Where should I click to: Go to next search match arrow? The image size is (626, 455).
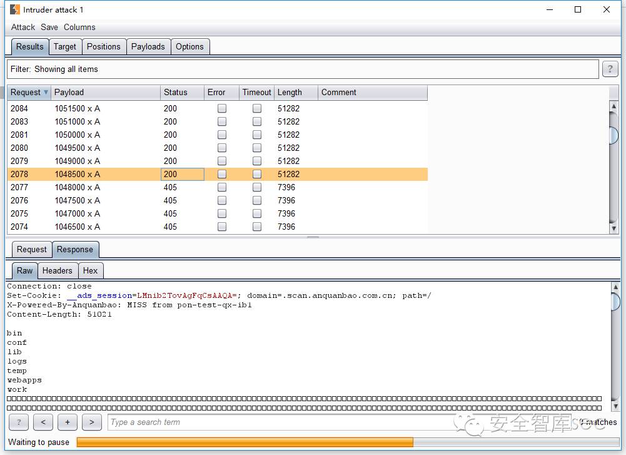coord(92,422)
